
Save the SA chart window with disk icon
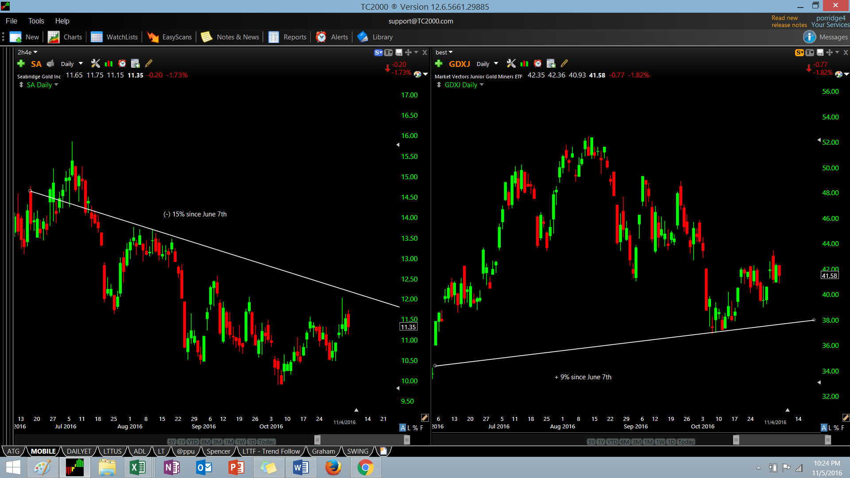coord(399,53)
